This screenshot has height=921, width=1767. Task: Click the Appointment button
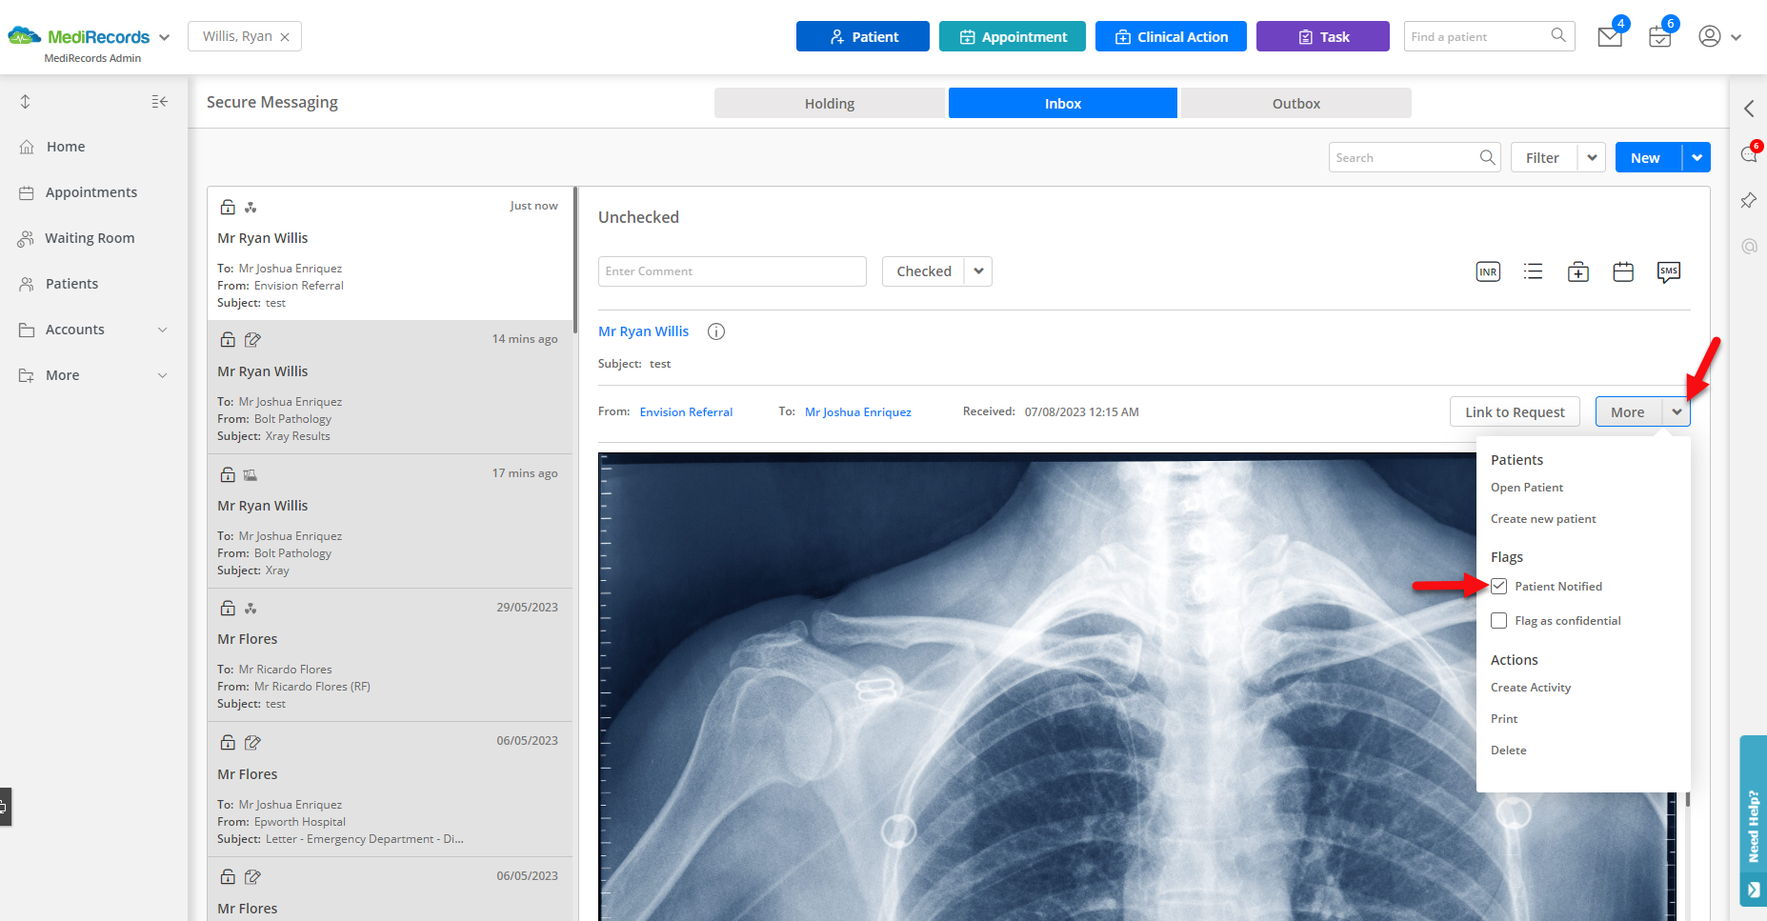click(1013, 36)
